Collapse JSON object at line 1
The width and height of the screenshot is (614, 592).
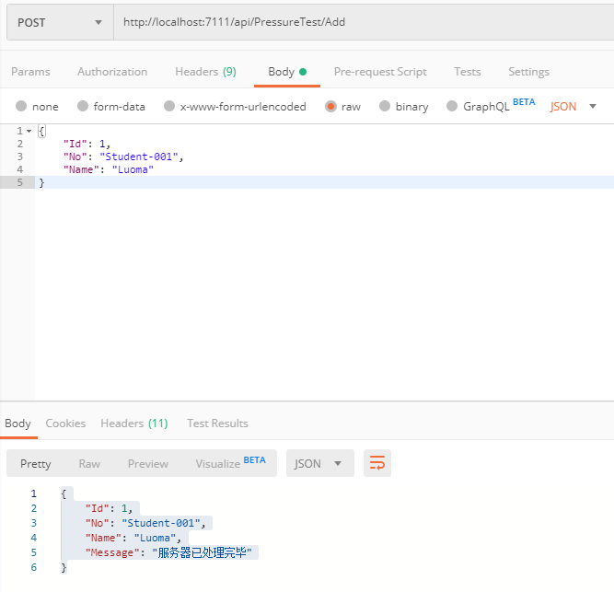tap(29, 131)
